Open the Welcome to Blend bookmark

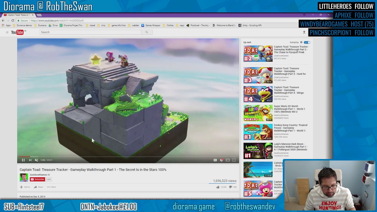(x=224, y=25)
